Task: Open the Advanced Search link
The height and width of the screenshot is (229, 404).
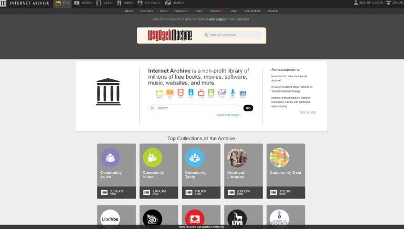Action: click(x=228, y=115)
